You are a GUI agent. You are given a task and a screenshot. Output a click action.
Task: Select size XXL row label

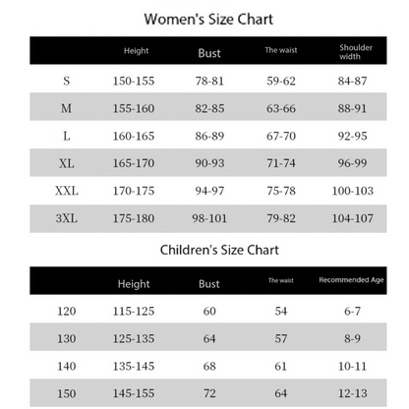(x=67, y=191)
